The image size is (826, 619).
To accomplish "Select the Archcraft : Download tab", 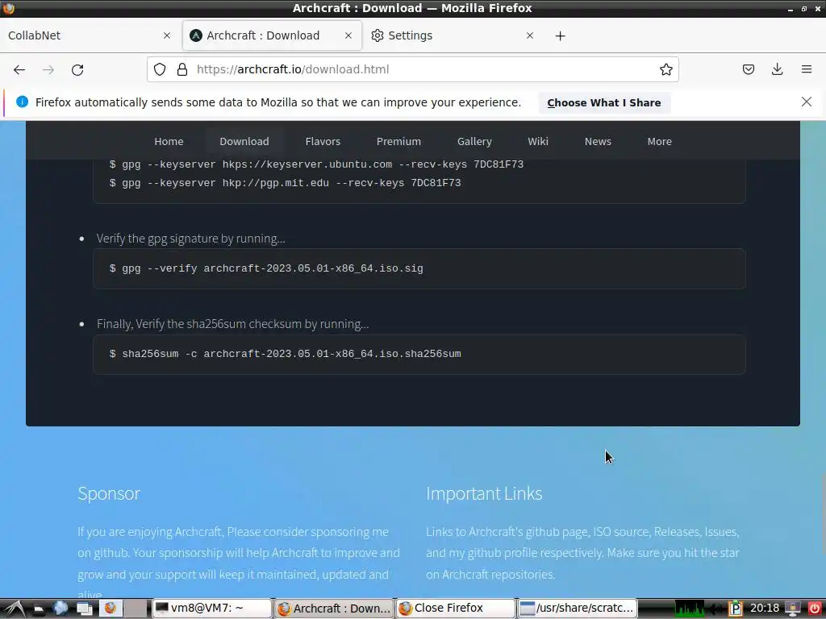I will coord(272,35).
